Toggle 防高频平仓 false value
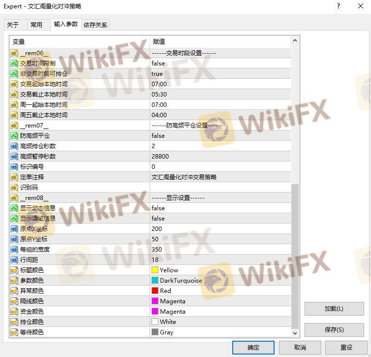Image resolution: width=371 pixels, height=357 pixels. (158, 136)
